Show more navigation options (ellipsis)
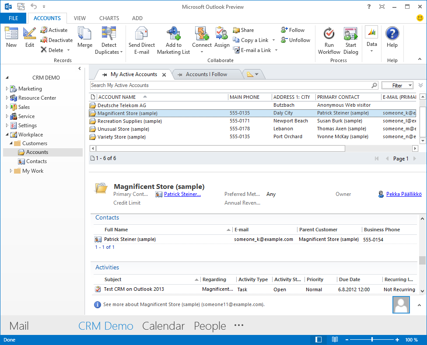The width and height of the screenshot is (427, 345). pyautogui.click(x=239, y=325)
